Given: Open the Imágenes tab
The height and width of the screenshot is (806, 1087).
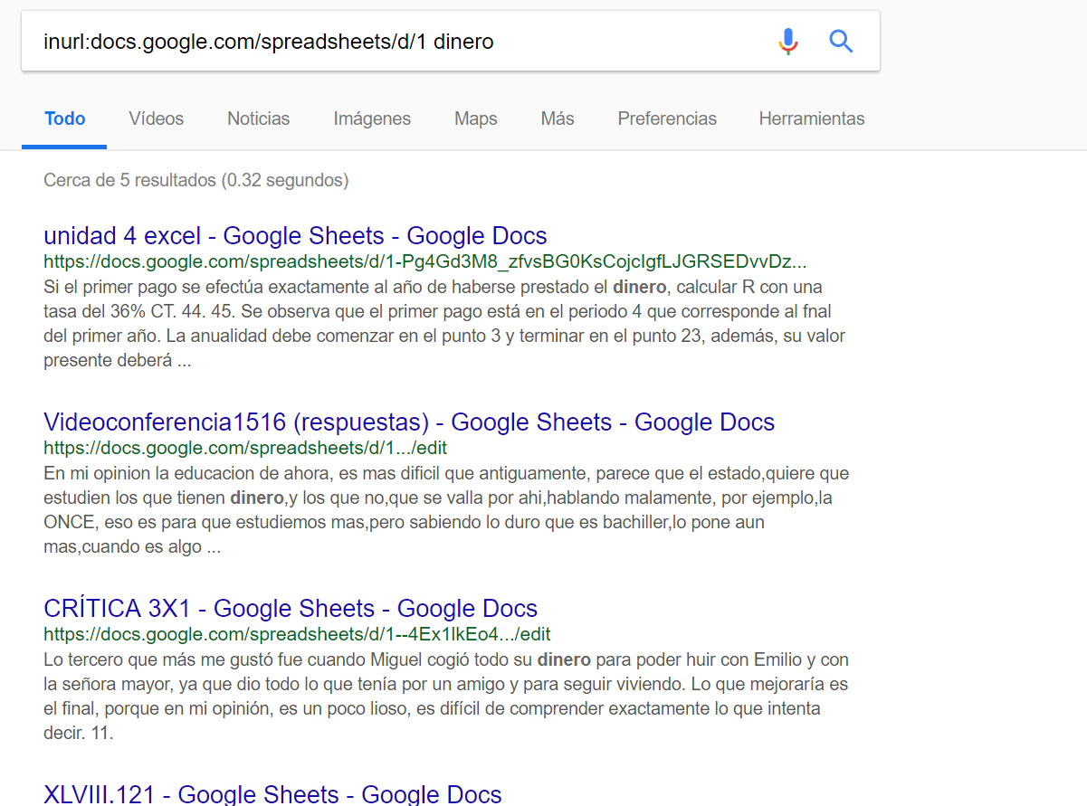Looking at the screenshot, I should (372, 119).
